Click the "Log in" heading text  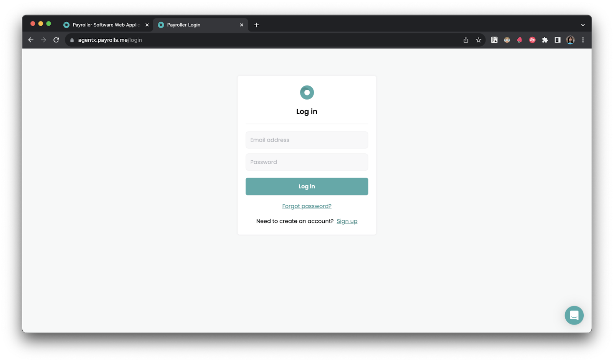click(307, 112)
